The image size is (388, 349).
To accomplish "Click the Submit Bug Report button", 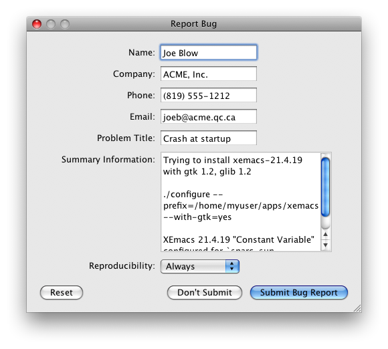I will tap(298, 293).
